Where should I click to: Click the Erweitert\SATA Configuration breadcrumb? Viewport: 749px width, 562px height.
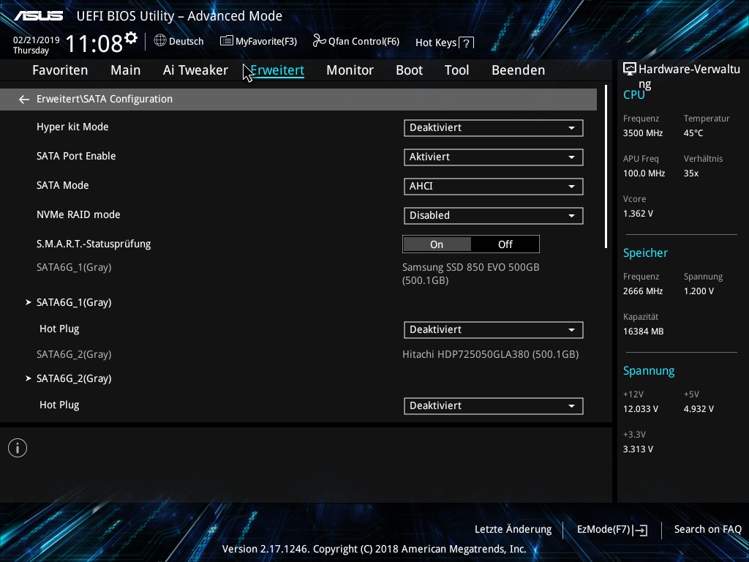coord(105,99)
